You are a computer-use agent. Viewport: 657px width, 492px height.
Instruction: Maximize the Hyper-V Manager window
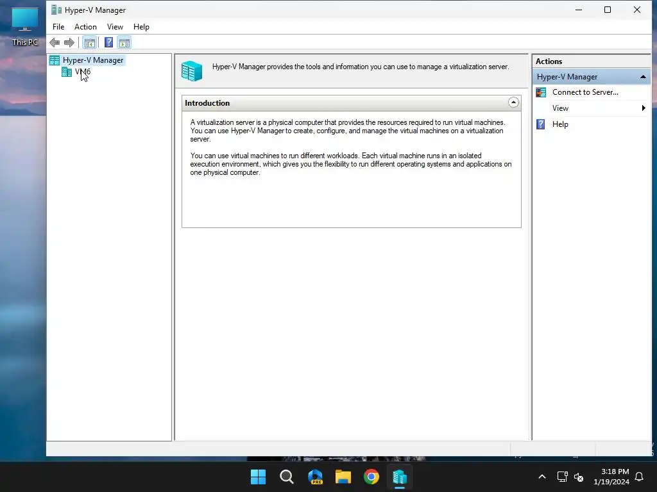click(x=608, y=10)
